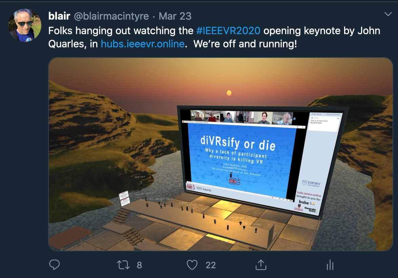Click the Emory University logo in image
The image size is (398, 278).
click(312, 184)
